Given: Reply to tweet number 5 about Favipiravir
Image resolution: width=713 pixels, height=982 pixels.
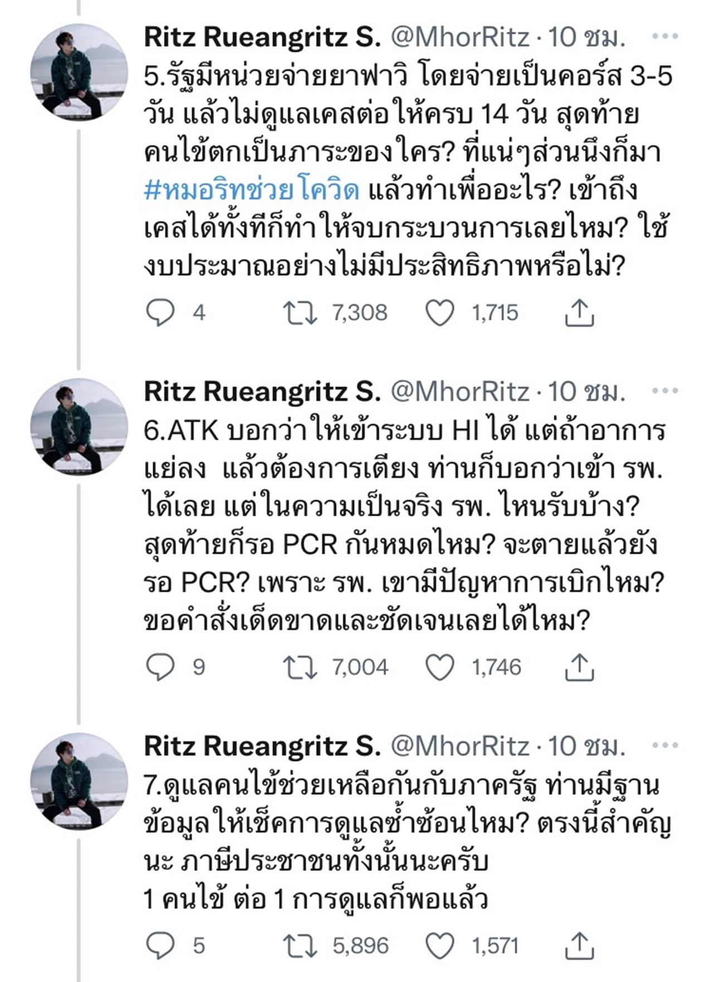Looking at the screenshot, I should click(160, 312).
